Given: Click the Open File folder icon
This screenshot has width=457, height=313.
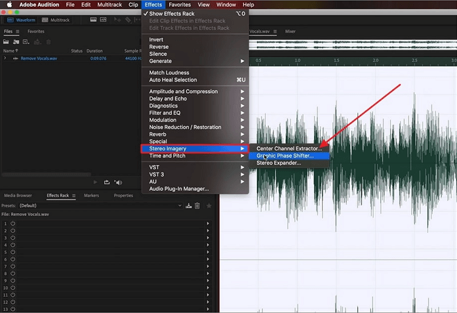Looking at the screenshot, I should [6, 42].
